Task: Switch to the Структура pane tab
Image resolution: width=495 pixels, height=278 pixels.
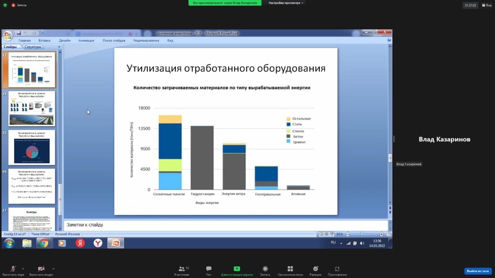Action: tap(33, 47)
